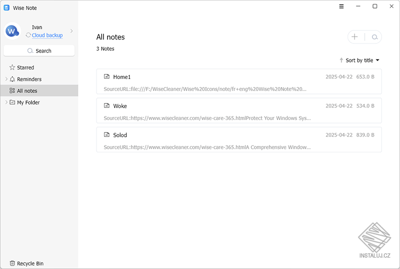Click the Reminders bell icon
The image size is (400, 269).
12,79
